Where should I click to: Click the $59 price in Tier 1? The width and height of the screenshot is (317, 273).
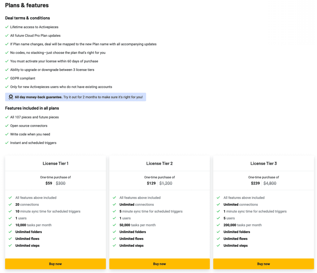coord(49,183)
